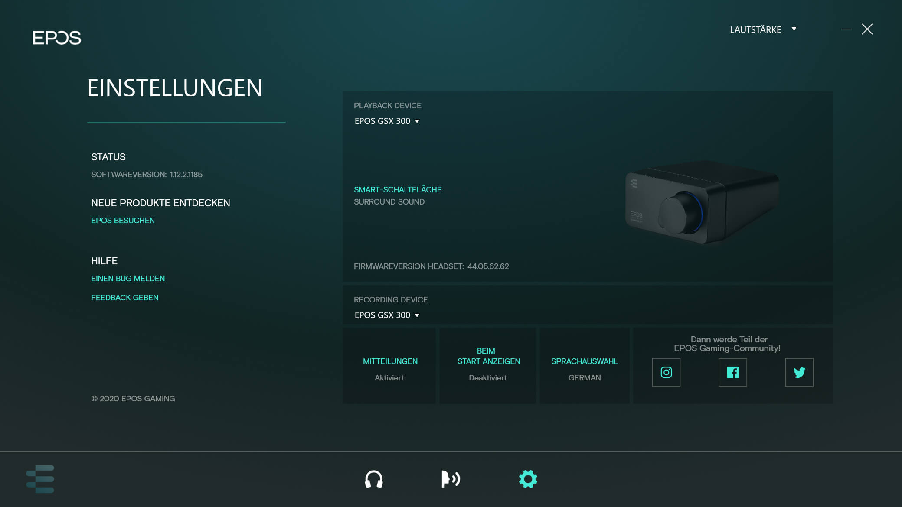
Task: Expand the Recording Device dropdown
Action: tap(387, 315)
